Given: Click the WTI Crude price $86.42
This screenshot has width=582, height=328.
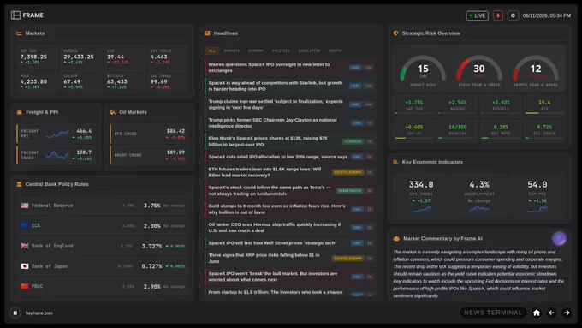Looking at the screenshot, I should [176, 131].
